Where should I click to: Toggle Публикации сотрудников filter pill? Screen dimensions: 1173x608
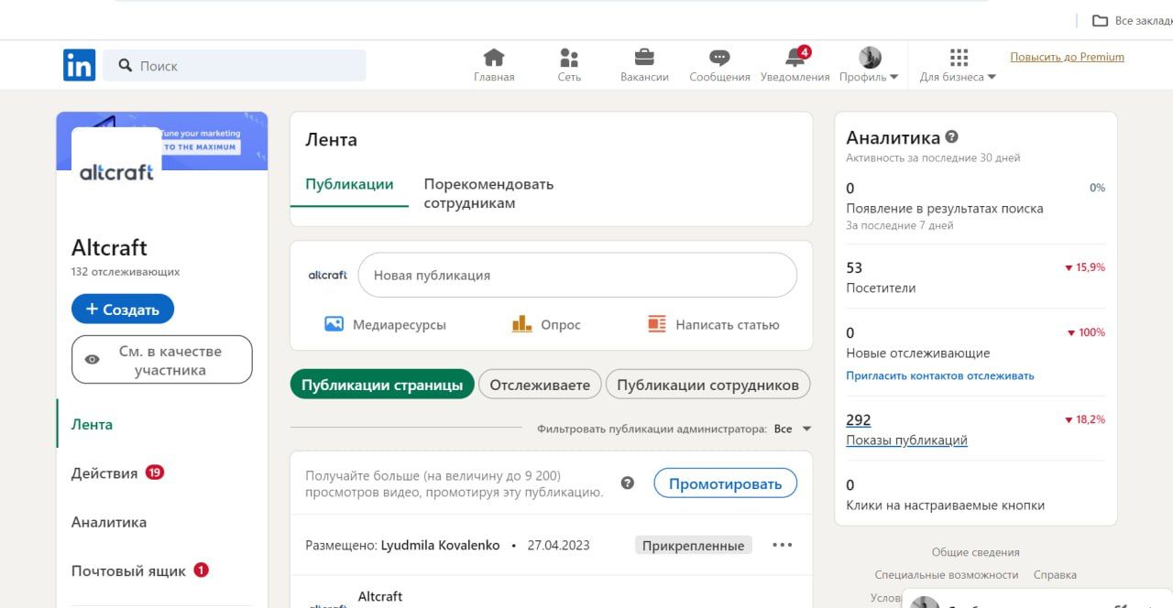point(707,385)
